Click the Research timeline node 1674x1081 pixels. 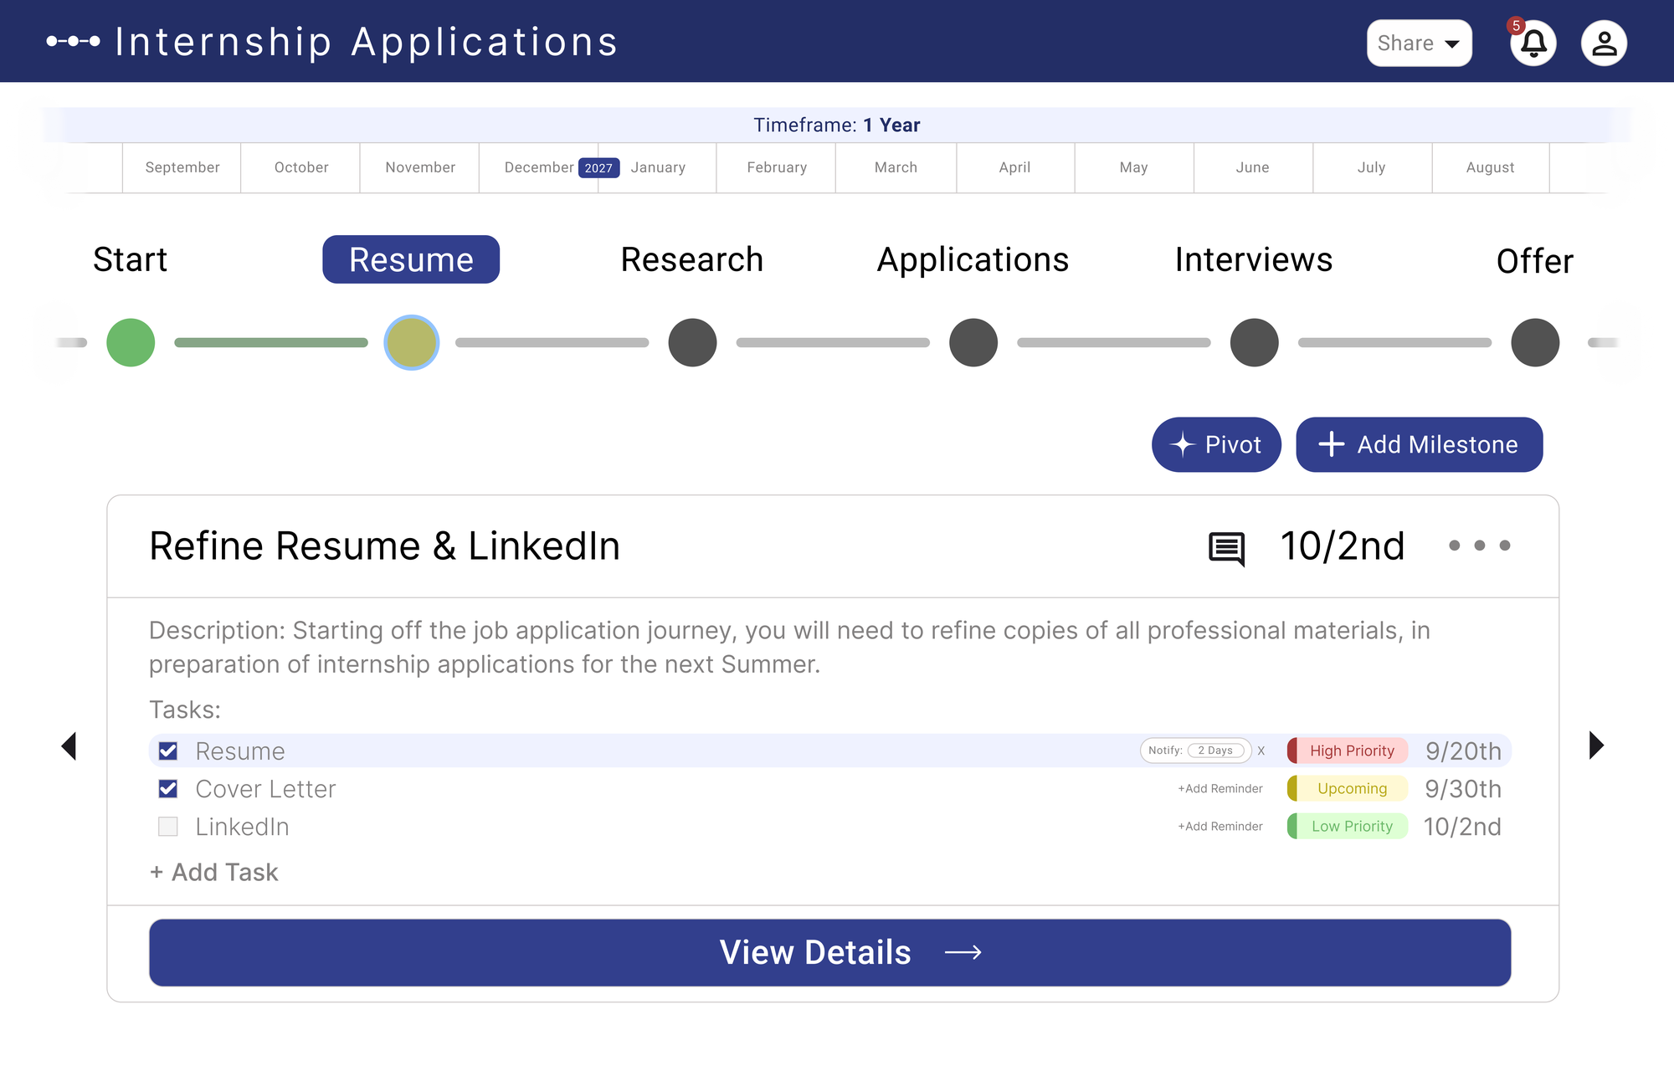tap(692, 342)
